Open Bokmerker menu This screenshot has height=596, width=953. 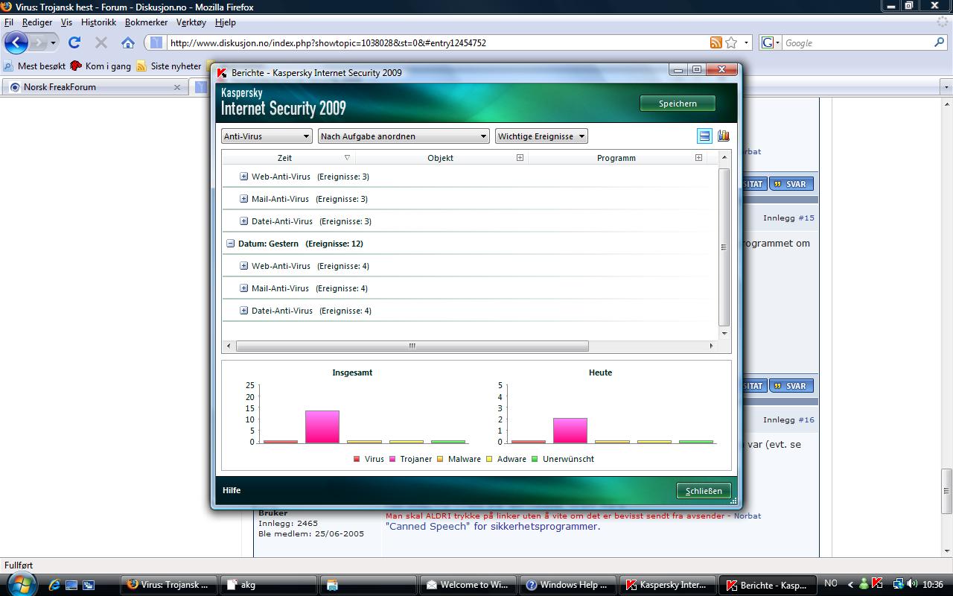coord(146,22)
